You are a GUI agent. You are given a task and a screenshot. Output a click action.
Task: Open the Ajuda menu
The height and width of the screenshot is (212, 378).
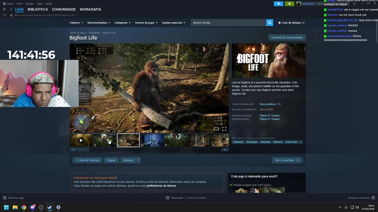(x=49, y=4)
